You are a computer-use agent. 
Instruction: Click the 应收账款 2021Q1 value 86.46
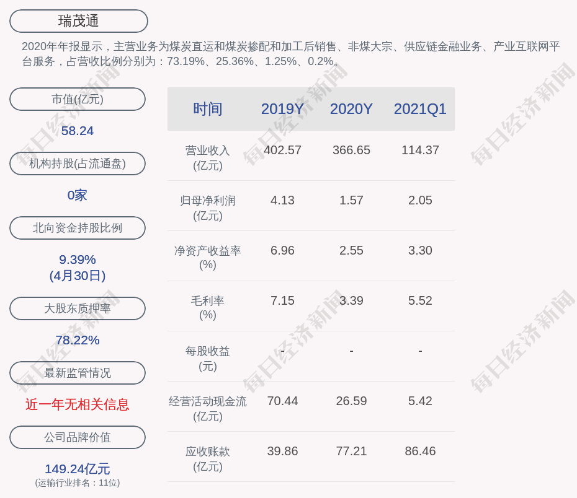pos(420,451)
